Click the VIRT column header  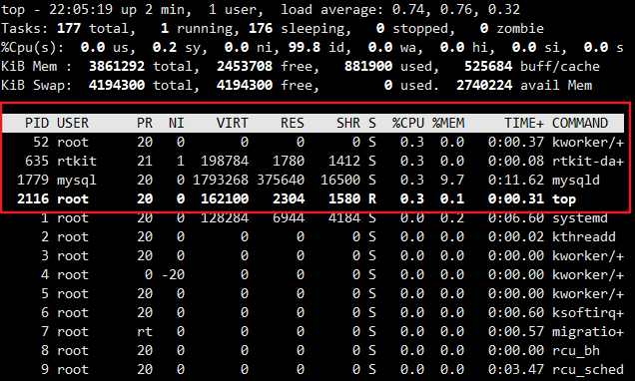[232, 123]
